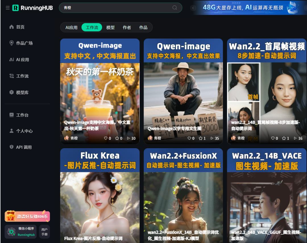Click the workflow icon beside 工作流

point(12,76)
